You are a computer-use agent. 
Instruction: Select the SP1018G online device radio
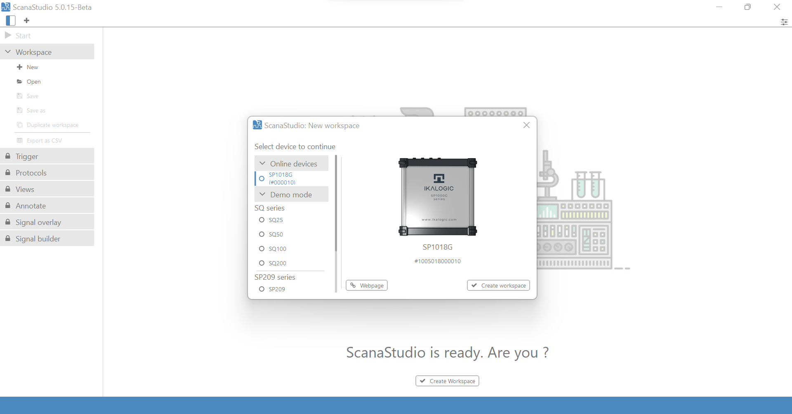tap(262, 178)
